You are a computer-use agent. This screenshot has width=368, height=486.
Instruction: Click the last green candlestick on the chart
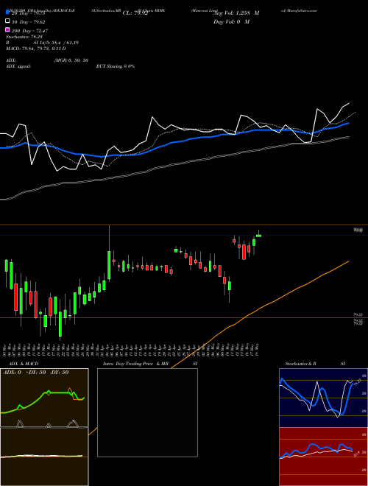click(x=258, y=236)
